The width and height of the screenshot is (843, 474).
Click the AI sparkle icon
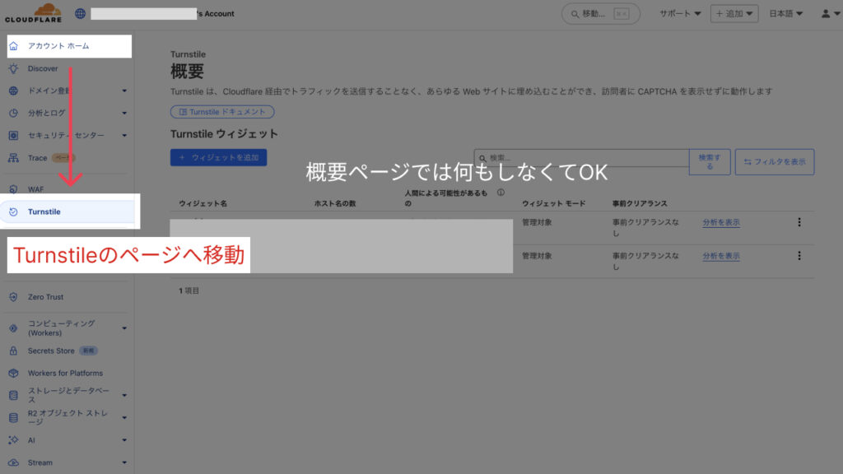tap(13, 440)
